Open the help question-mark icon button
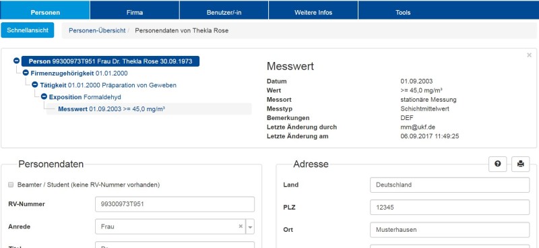Viewport: 539px width, 248px height. coord(497,164)
